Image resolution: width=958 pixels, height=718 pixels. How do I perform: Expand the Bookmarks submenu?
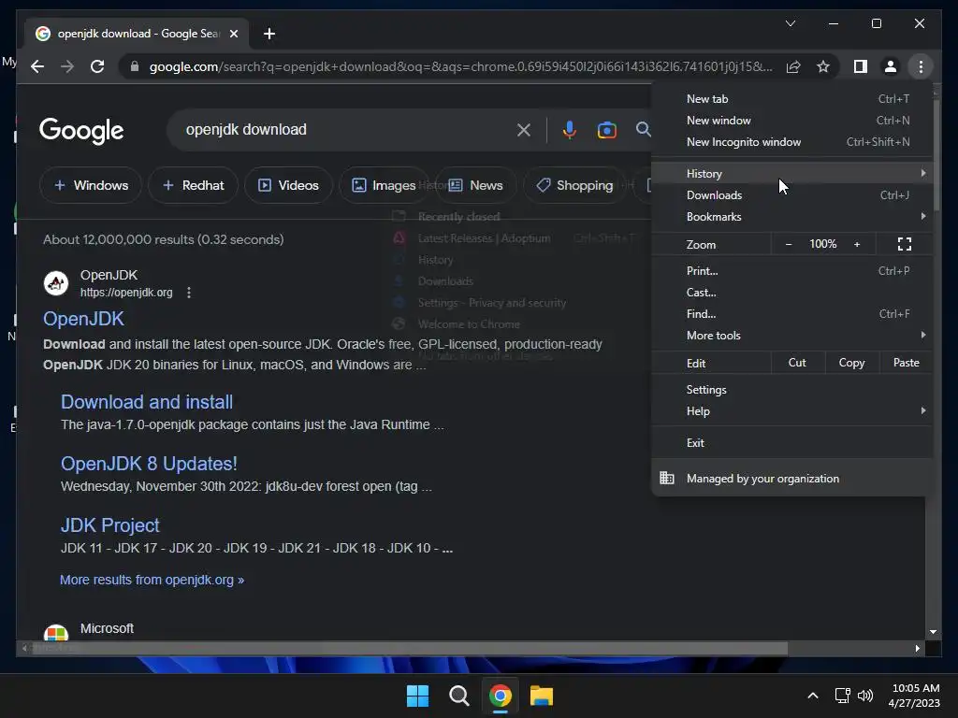pos(791,217)
